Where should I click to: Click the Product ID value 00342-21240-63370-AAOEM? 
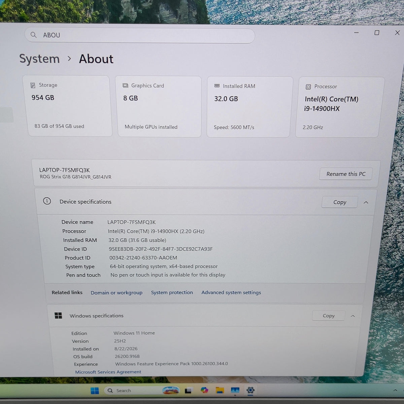pos(143,258)
